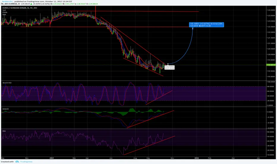Click the RSI pane label
Viewport: 277px width, 164px height.
click(4, 131)
